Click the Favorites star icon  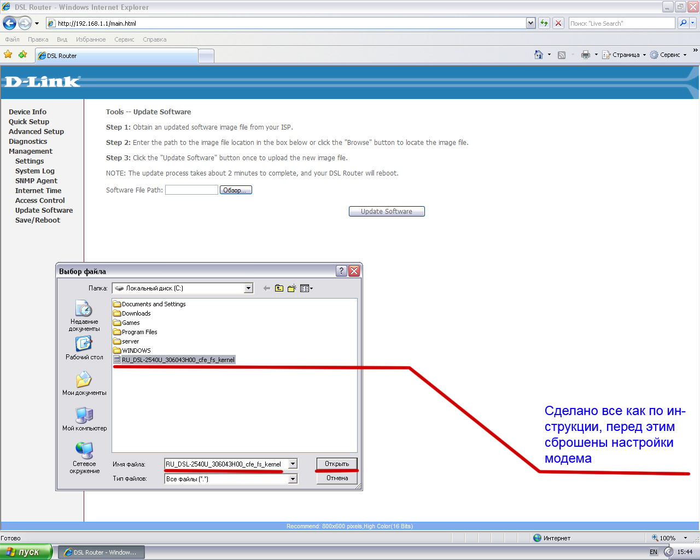click(x=8, y=55)
